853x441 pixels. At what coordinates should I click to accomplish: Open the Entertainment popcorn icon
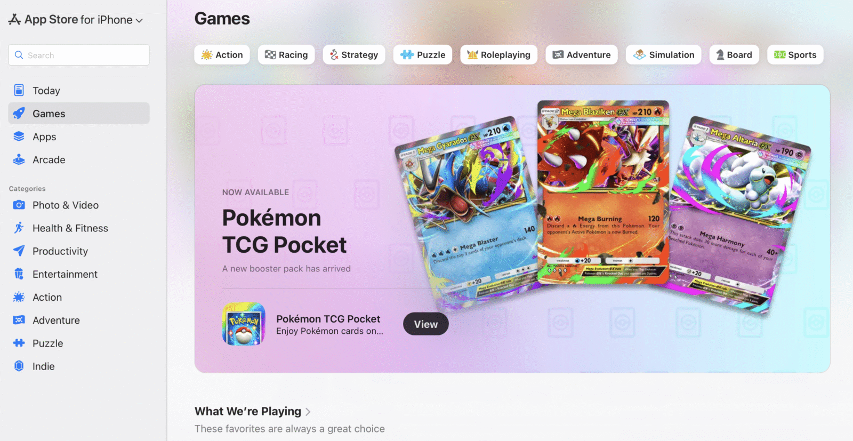click(x=19, y=274)
